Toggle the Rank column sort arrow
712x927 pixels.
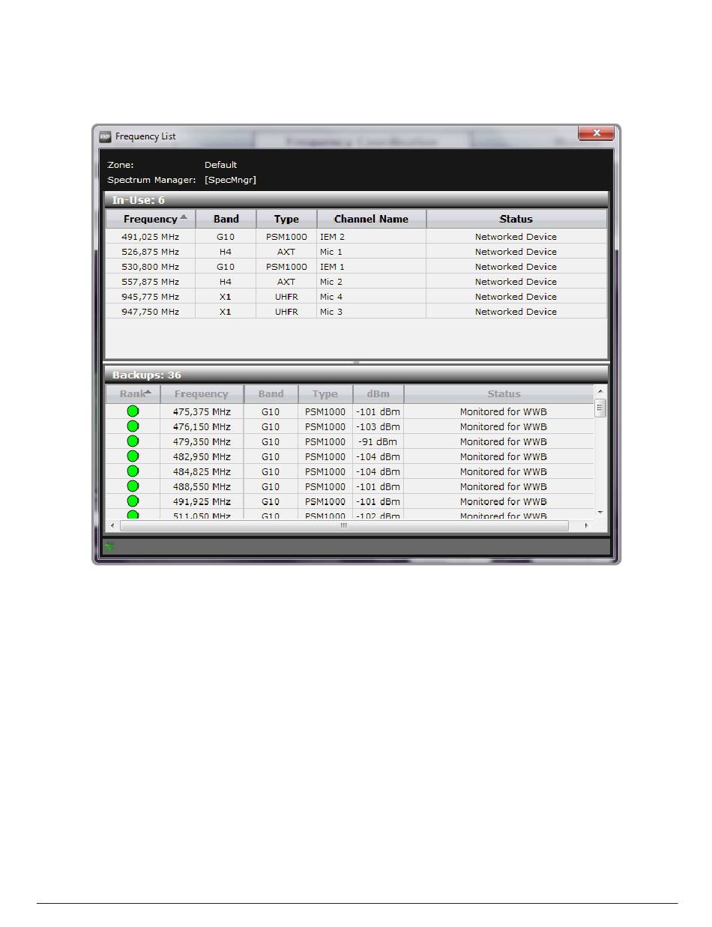pos(148,392)
